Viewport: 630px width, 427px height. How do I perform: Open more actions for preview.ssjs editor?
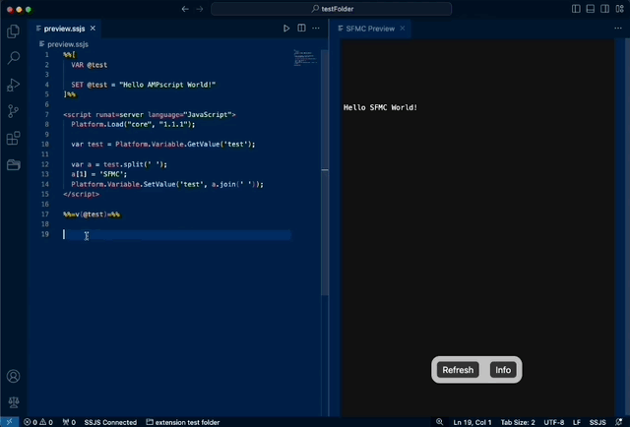click(x=316, y=29)
